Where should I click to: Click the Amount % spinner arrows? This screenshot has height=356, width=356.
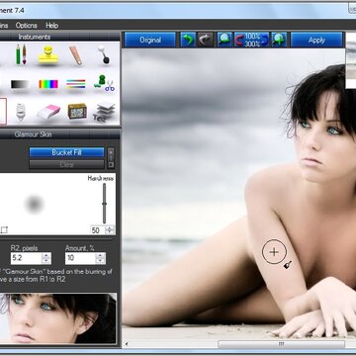(x=101, y=258)
